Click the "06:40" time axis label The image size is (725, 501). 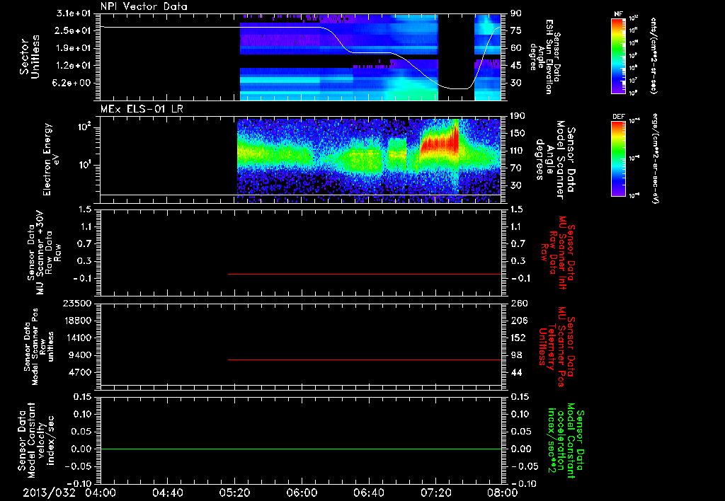(x=368, y=493)
